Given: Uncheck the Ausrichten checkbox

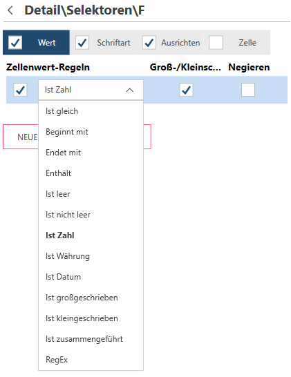Looking at the screenshot, I should click(x=149, y=43).
